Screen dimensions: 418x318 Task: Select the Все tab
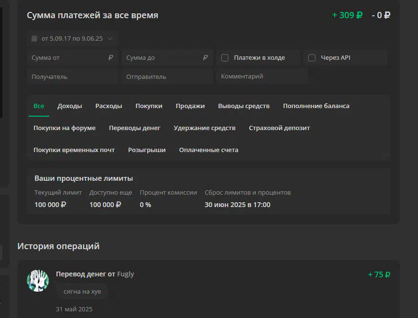39,106
